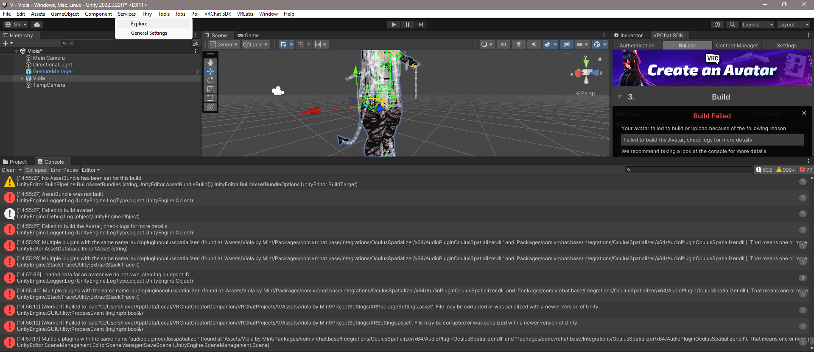814x352 pixels.
Task: Open Console panel three-dot menu
Action: pyautogui.click(x=808, y=162)
